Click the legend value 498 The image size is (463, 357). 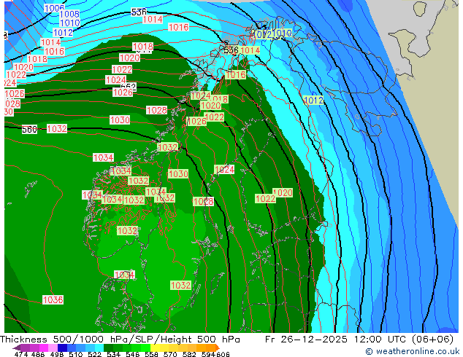57,354
